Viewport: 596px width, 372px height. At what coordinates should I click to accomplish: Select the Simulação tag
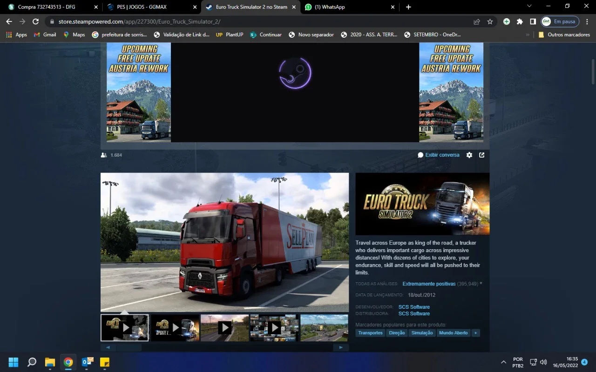point(422,333)
